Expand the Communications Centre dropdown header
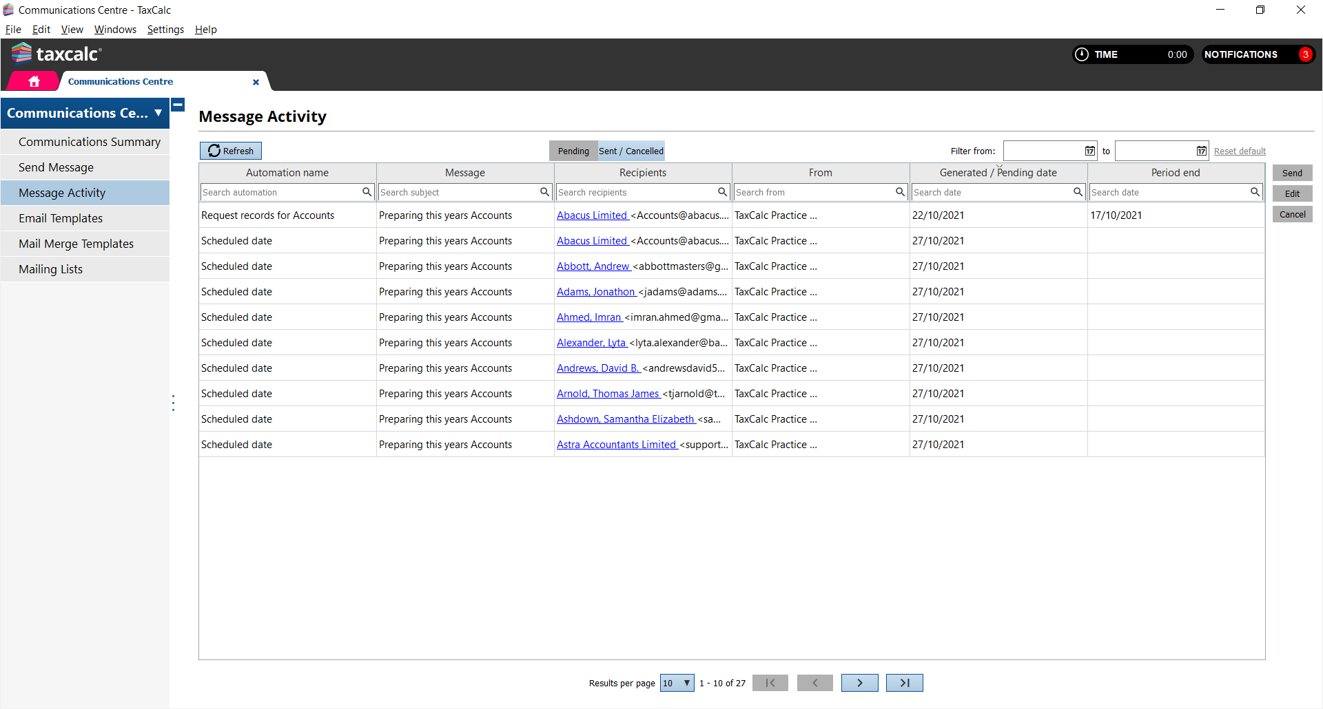Viewport: 1323px width, 709px height. point(85,113)
